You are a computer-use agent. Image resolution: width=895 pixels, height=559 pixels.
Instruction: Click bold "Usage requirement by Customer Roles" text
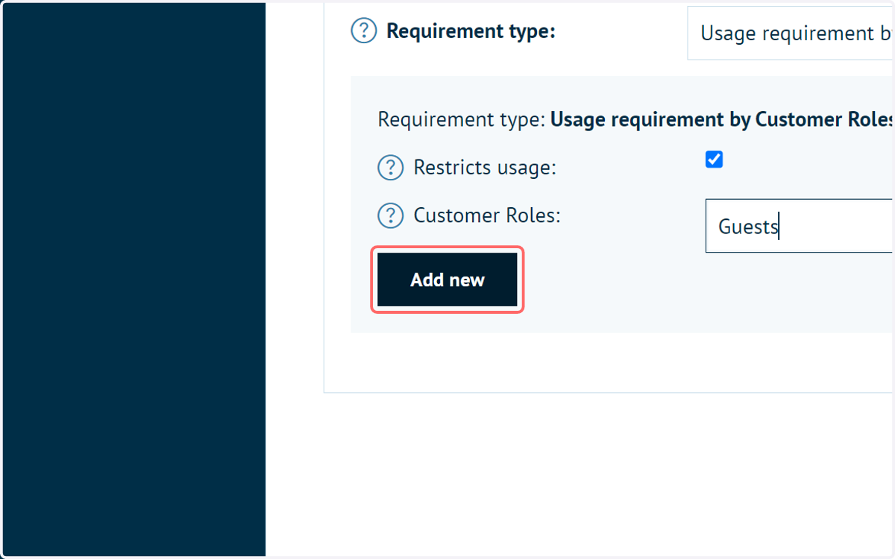(722, 119)
